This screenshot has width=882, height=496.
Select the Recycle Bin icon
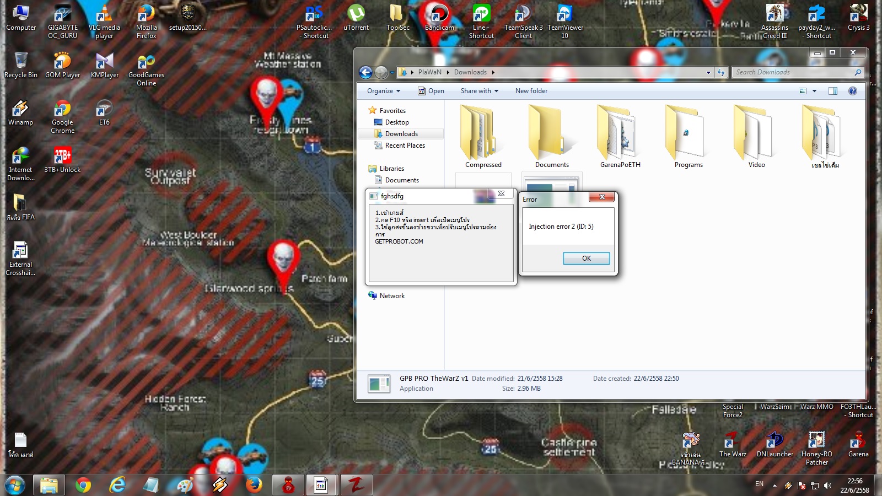(20, 65)
